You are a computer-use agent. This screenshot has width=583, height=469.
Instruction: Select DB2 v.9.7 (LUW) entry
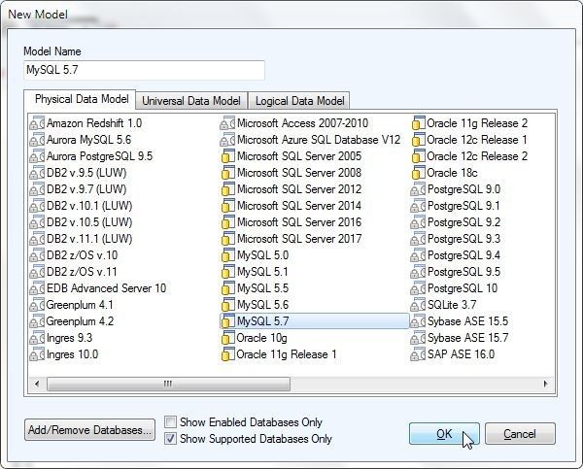point(79,189)
